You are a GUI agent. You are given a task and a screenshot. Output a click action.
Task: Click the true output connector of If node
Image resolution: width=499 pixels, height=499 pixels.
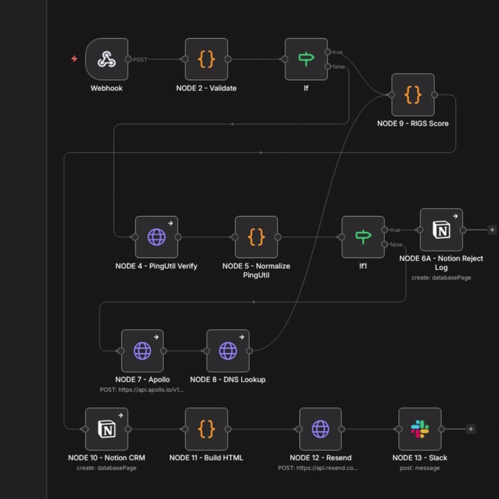click(328, 52)
